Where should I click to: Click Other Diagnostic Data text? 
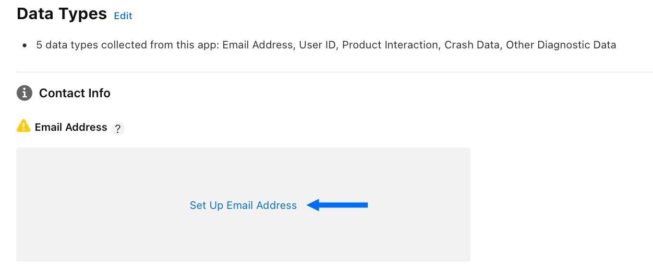[561, 45]
